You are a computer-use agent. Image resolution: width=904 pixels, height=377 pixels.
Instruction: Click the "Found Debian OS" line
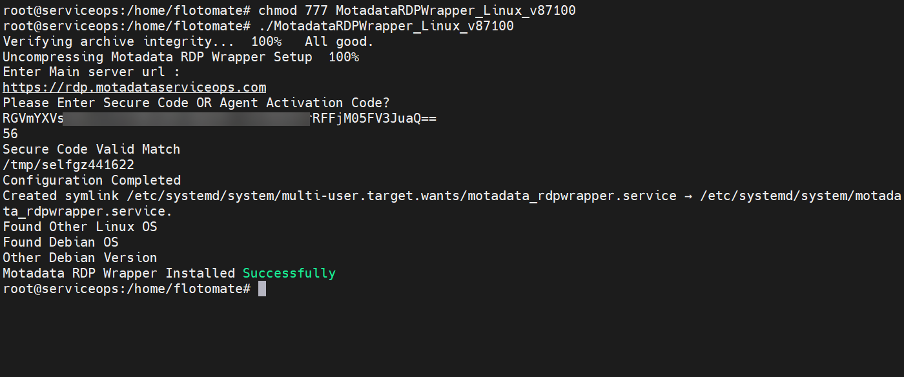tap(61, 242)
